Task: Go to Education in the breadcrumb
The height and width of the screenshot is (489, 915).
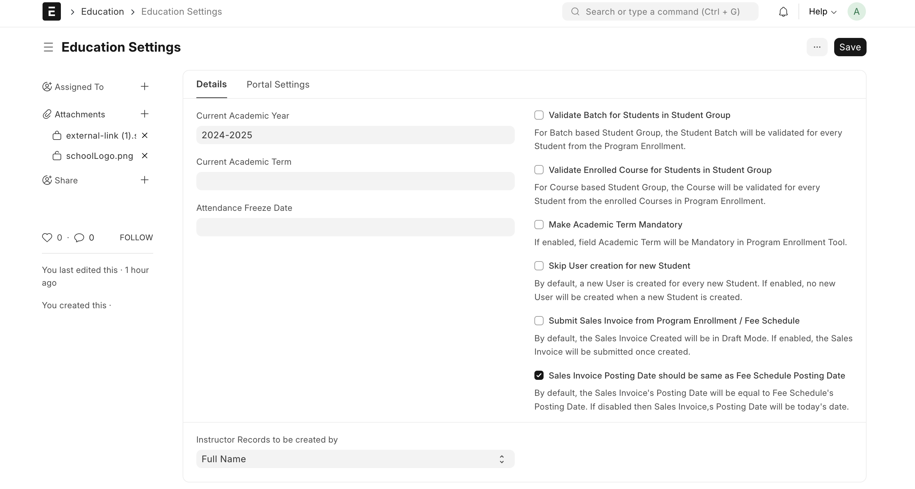Action: coord(102,12)
